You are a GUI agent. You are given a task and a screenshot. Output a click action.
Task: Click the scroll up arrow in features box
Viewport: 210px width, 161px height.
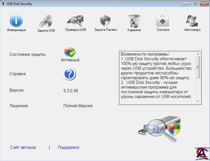[x=198, y=54]
